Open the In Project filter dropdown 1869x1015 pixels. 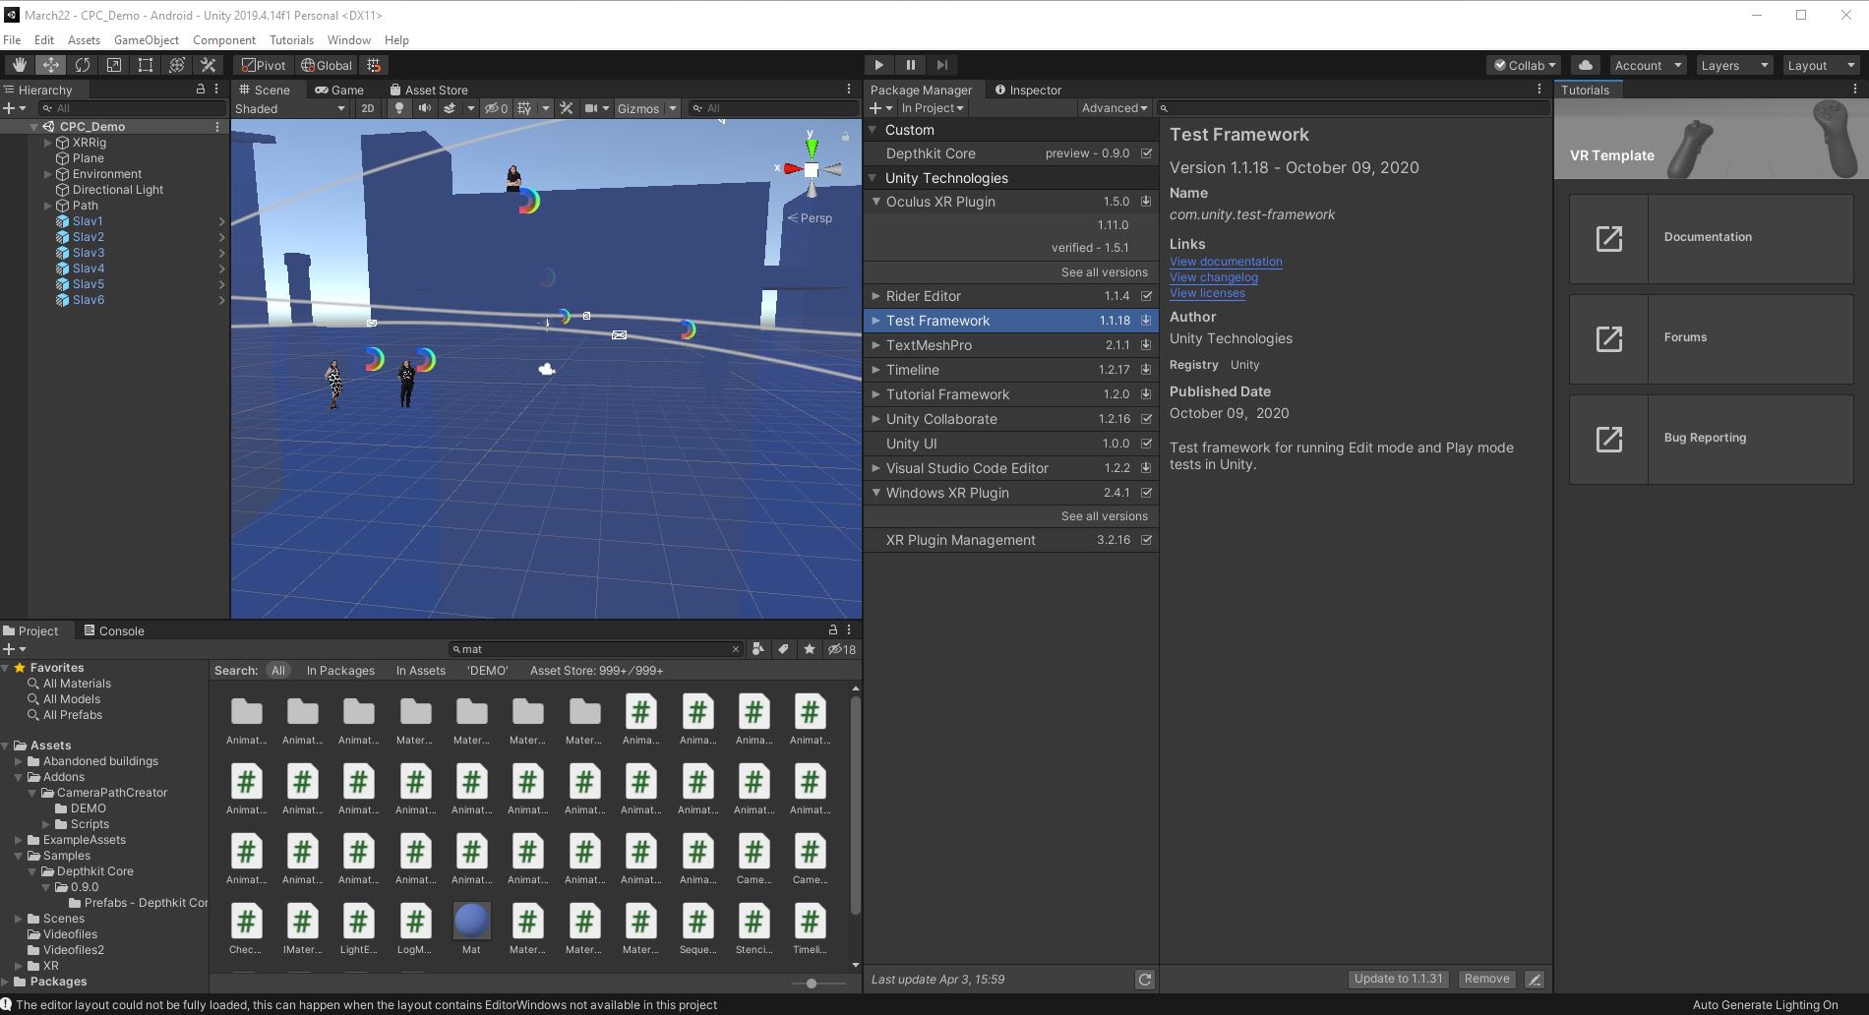coord(932,108)
